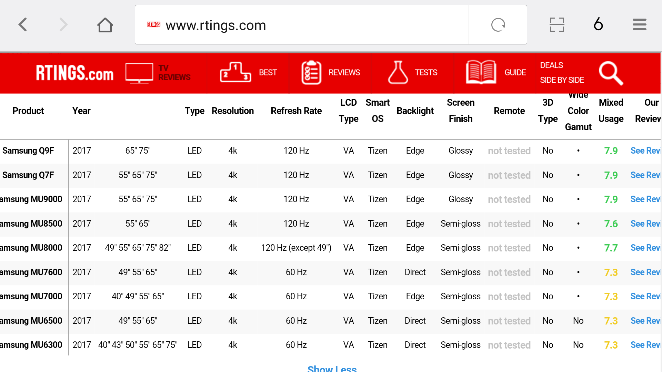Sort table by Refresh Rate column

click(x=296, y=111)
